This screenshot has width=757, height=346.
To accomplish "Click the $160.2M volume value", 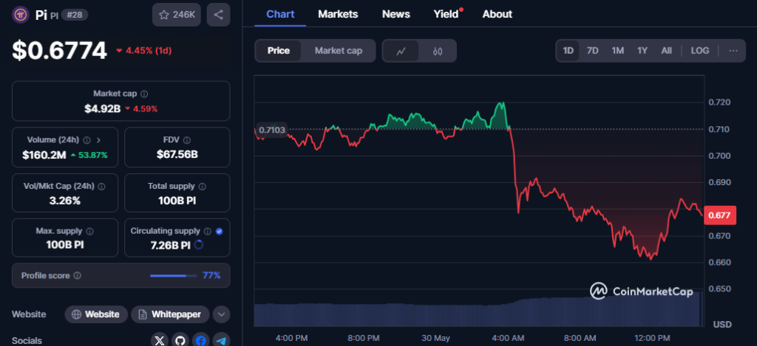I will pyautogui.click(x=44, y=155).
